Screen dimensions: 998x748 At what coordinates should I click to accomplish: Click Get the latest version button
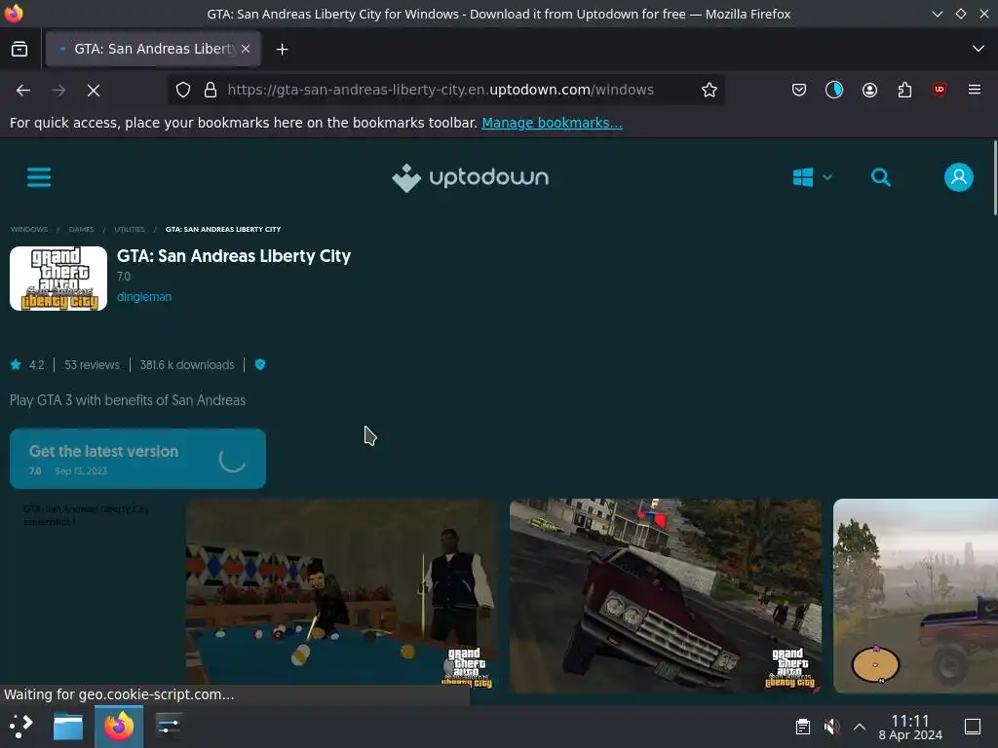click(x=137, y=459)
